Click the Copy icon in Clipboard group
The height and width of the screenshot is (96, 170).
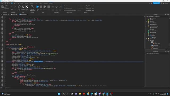5,8
